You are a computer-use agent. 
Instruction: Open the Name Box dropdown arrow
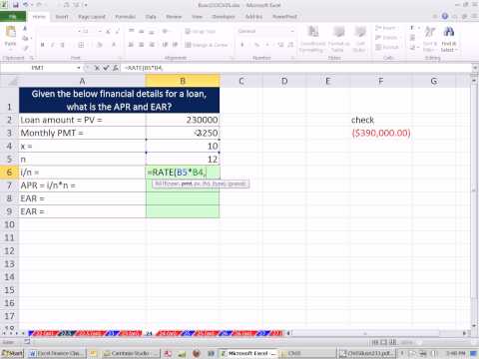(79, 68)
